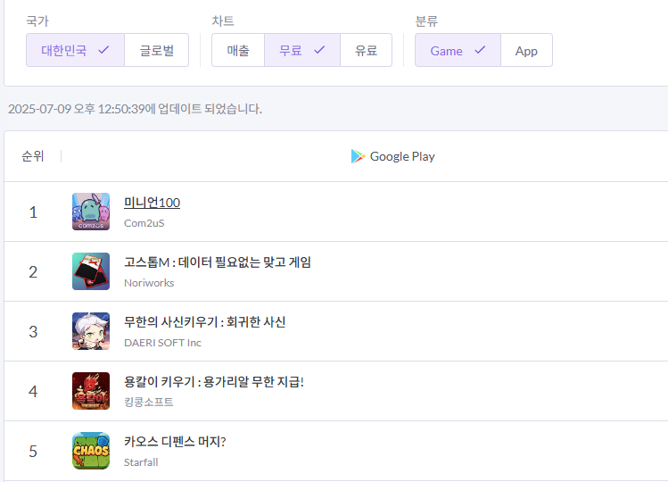
Task: Click rank number 4
Action: coord(33,391)
